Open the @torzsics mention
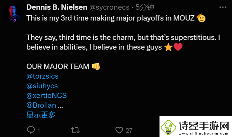The image size is (232, 137). [42, 76]
